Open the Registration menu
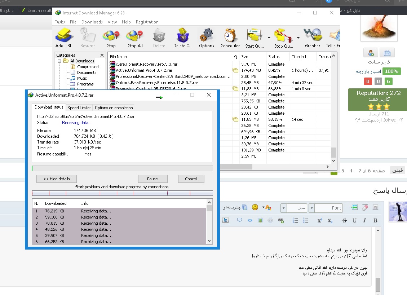The image size is (407, 295). coord(147,22)
